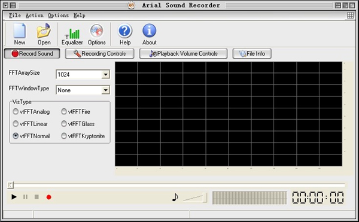Click the title bar system menu arrow

pos(6,5)
